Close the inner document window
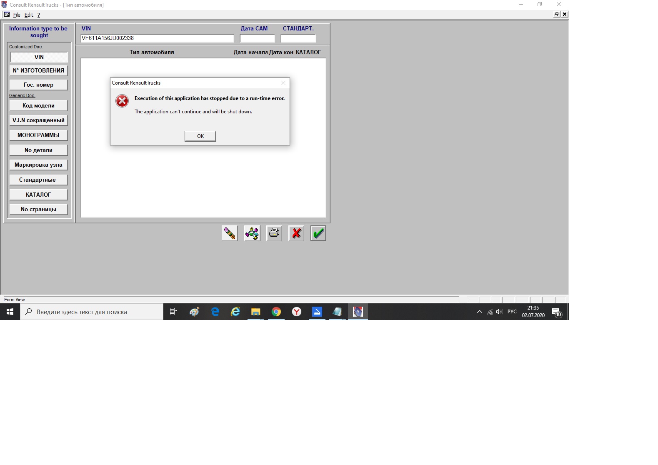The image size is (658, 465). tap(565, 14)
